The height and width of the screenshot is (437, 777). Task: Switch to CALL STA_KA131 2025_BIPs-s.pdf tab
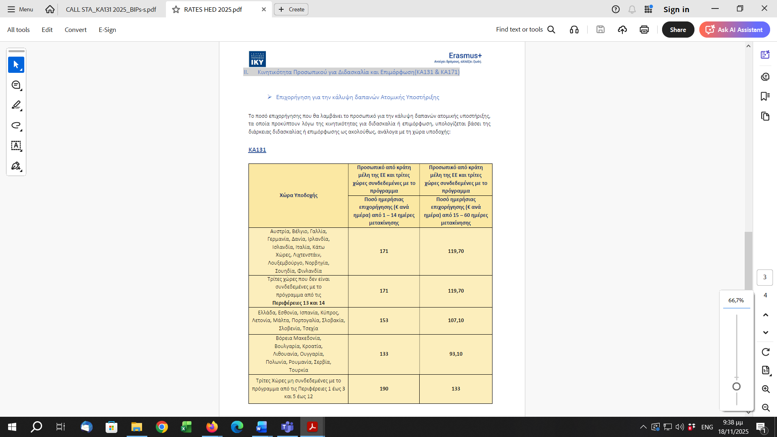tap(111, 9)
